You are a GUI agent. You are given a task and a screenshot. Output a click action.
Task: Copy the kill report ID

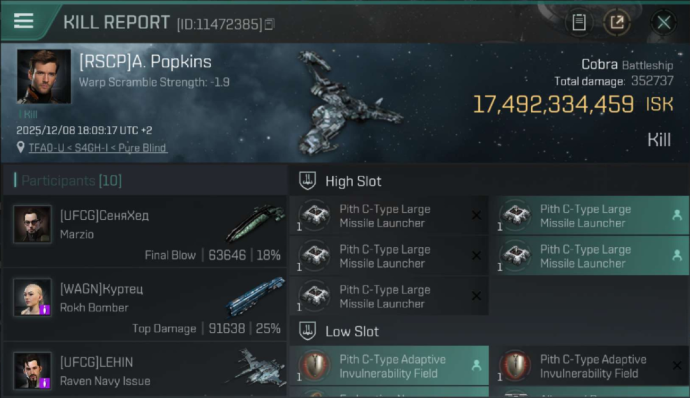tap(270, 24)
